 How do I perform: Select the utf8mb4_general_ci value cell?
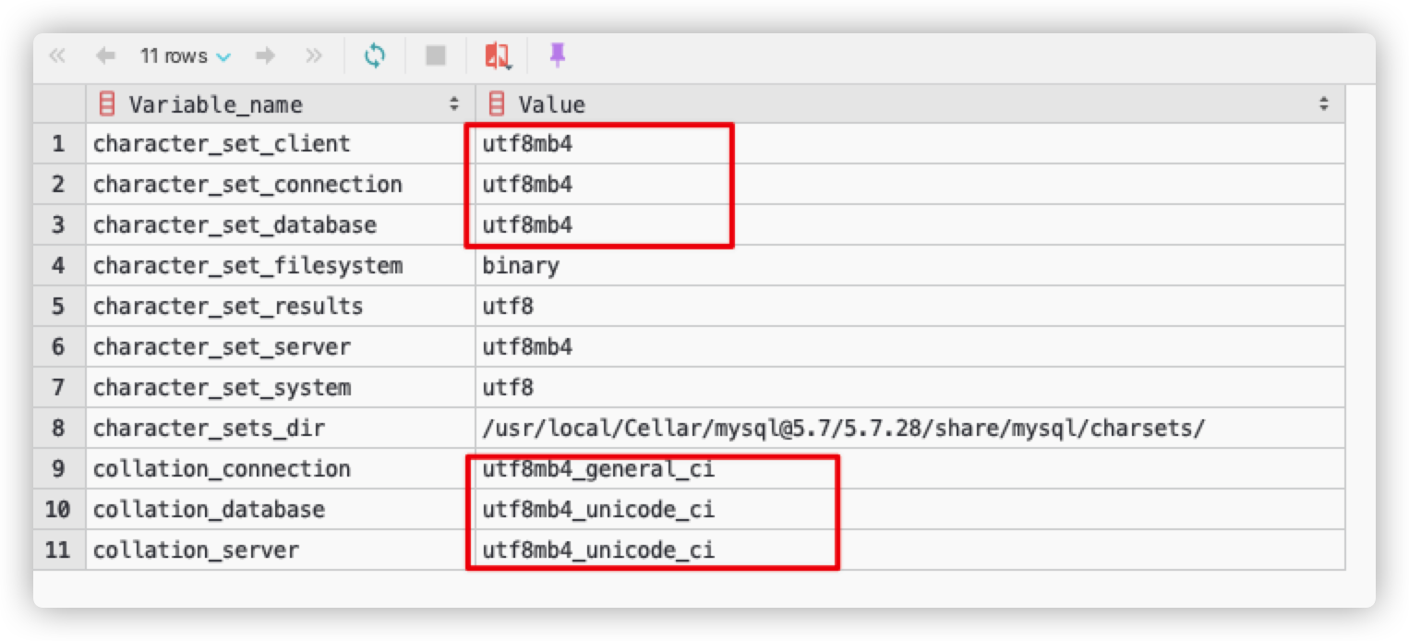(598, 469)
